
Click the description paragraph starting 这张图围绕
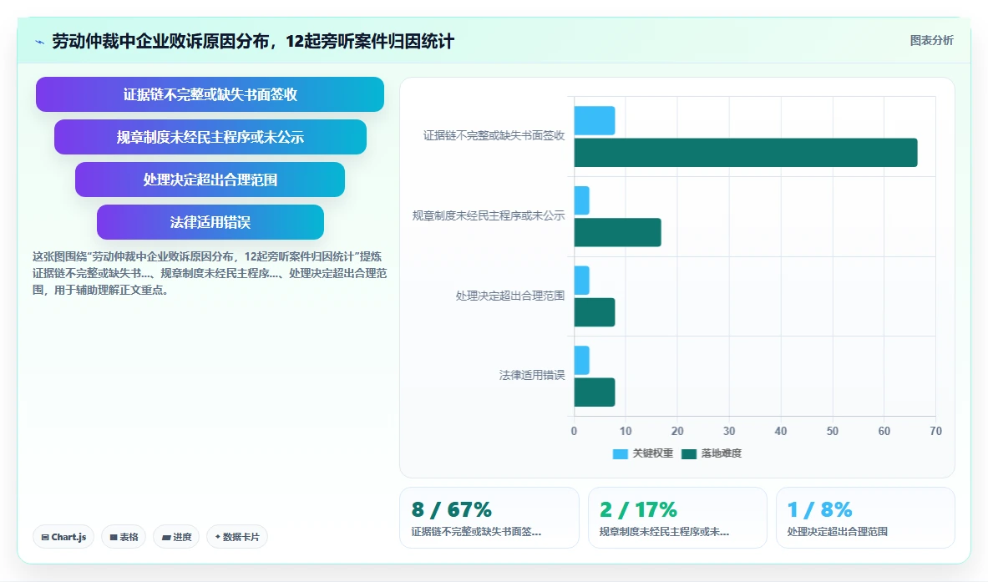pyautogui.click(x=210, y=273)
